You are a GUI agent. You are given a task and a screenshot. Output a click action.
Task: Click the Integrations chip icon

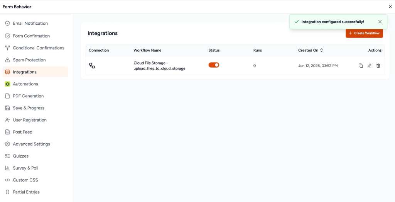[x=8, y=72]
